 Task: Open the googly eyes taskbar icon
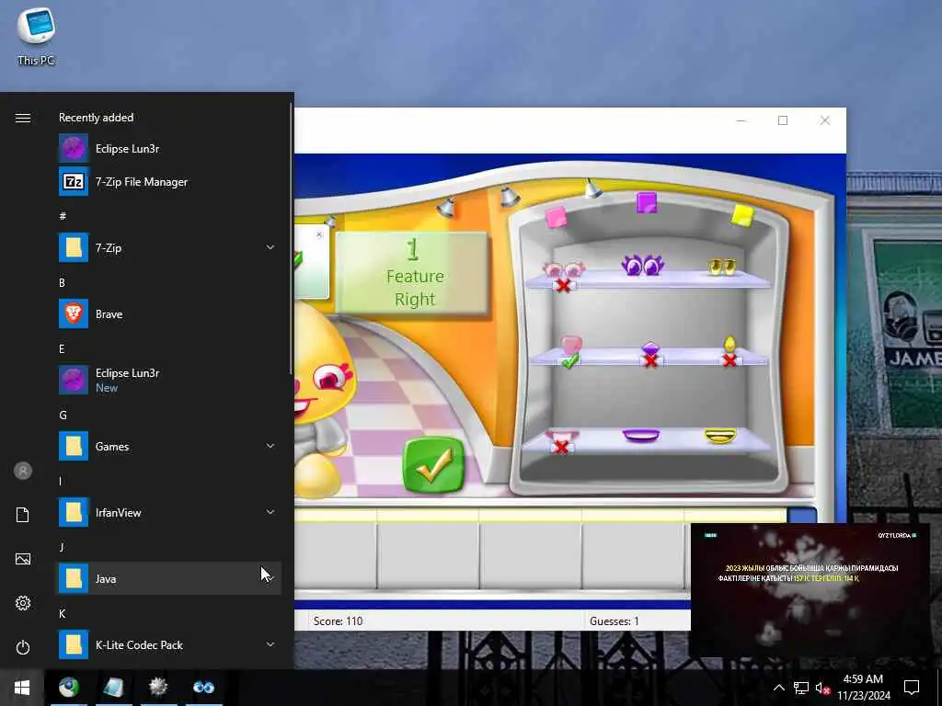click(x=203, y=688)
